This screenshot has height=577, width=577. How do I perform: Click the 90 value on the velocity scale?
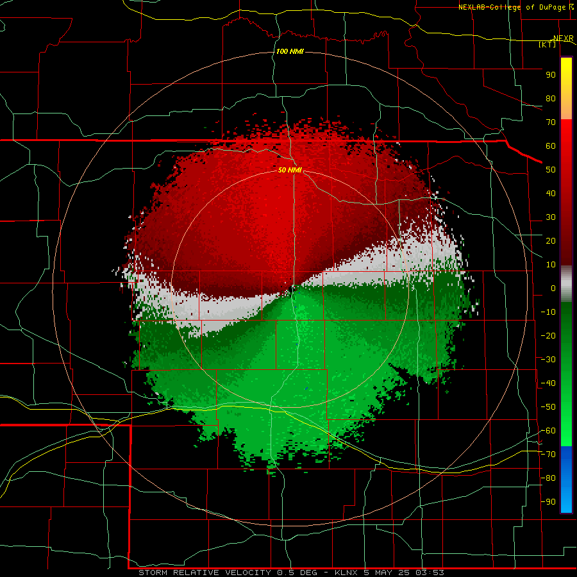(x=551, y=75)
